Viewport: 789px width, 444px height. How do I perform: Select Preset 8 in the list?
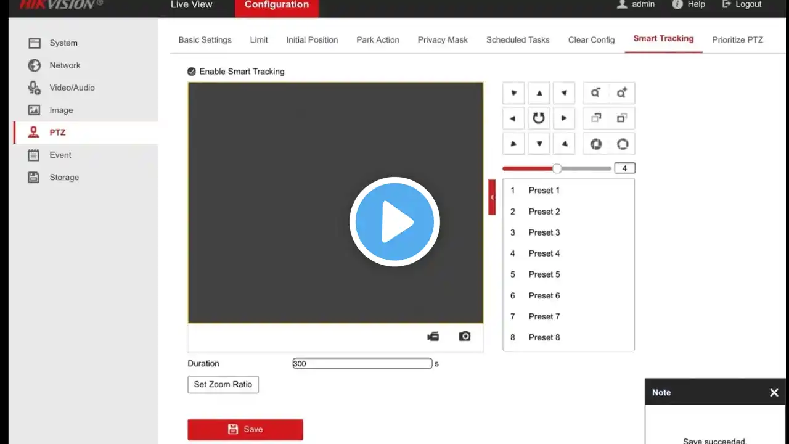[568, 337]
